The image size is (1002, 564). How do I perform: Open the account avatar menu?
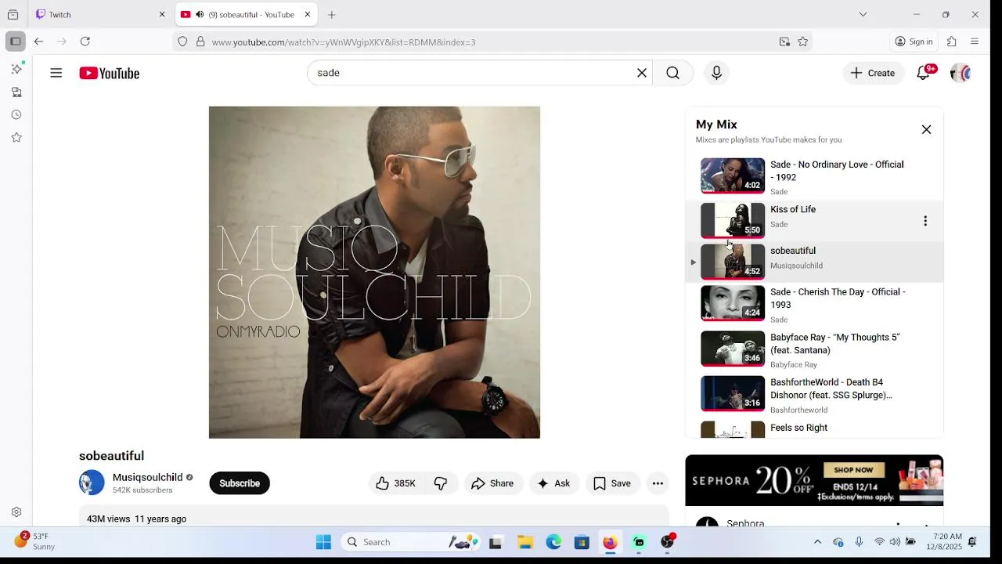click(x=961, y=73)
